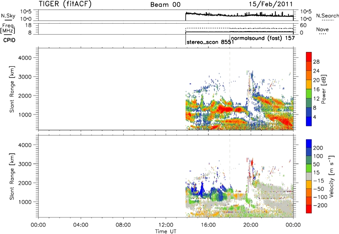Click the 16:00 time tick label

click(208, 225)
